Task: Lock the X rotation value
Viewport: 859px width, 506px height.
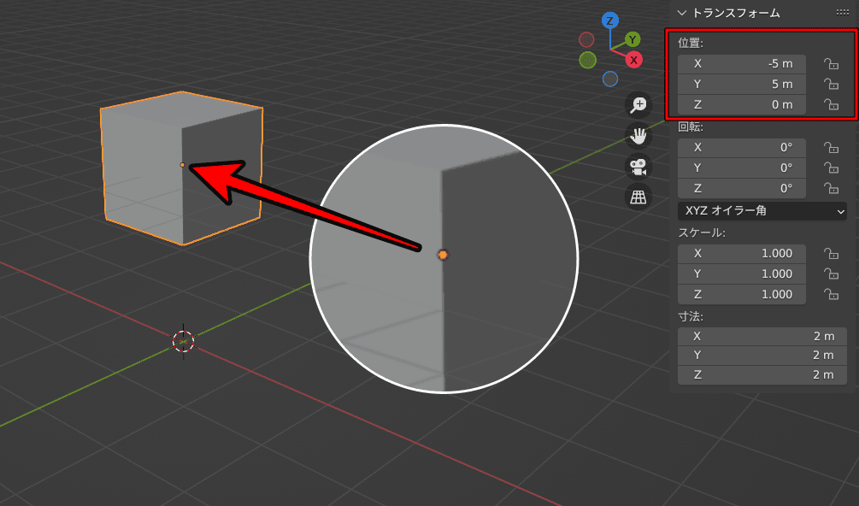Action: (x=831, y=147)
